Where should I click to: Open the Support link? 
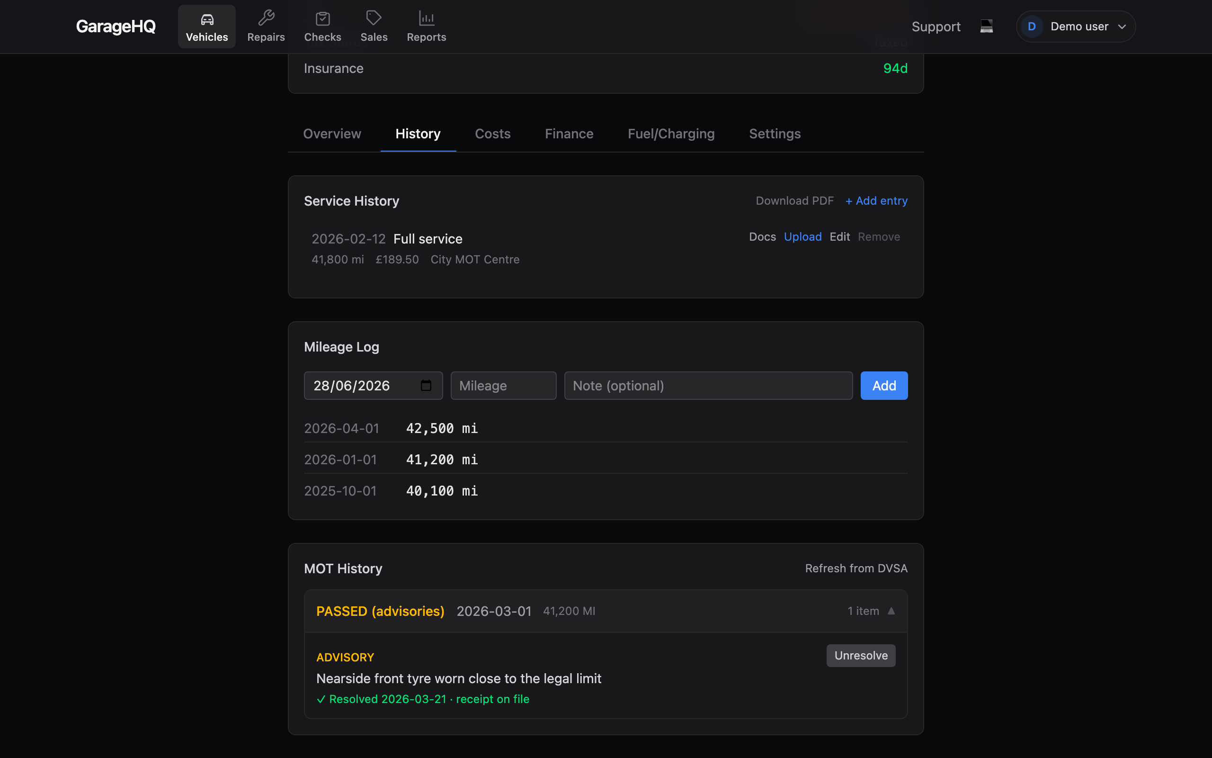click(936, 27)
